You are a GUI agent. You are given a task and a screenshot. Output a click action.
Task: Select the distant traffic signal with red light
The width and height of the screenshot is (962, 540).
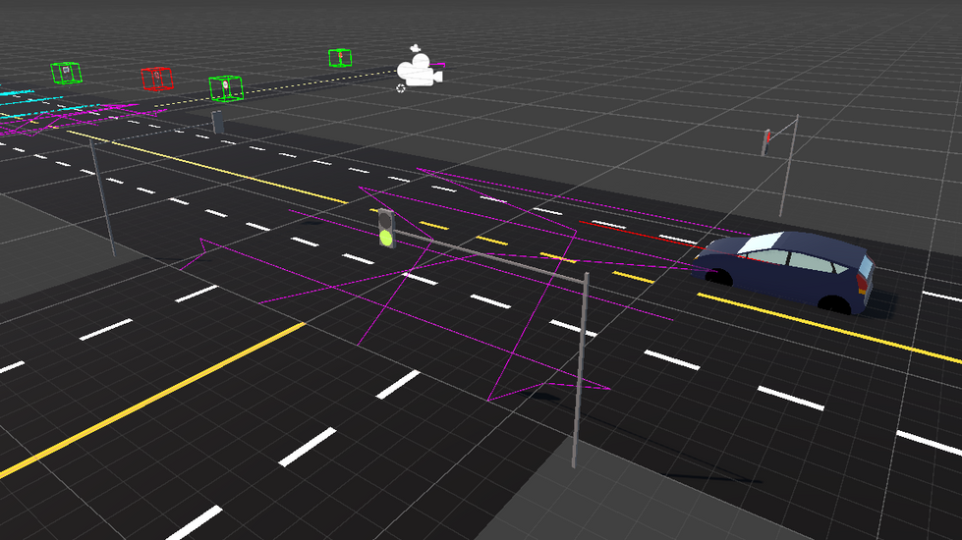(766, 142)
